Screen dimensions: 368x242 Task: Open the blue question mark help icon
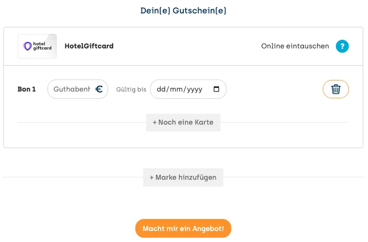342,46
